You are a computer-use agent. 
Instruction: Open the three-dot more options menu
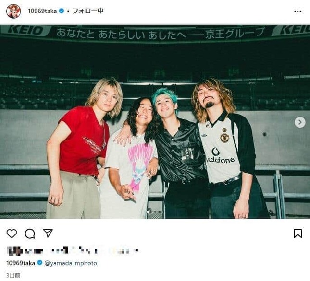298,11
